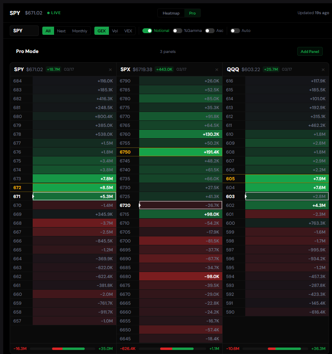Click QQQ strike 603 current-price row
The image size is (332, 354).
(276, 196)
